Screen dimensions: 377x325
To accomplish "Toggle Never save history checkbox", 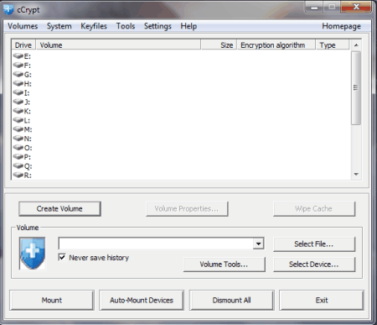I will tap(62, 257).
